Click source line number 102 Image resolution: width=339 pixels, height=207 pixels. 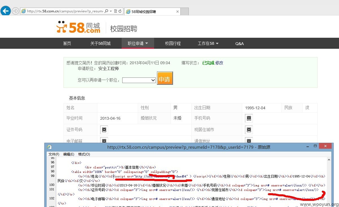51,199
